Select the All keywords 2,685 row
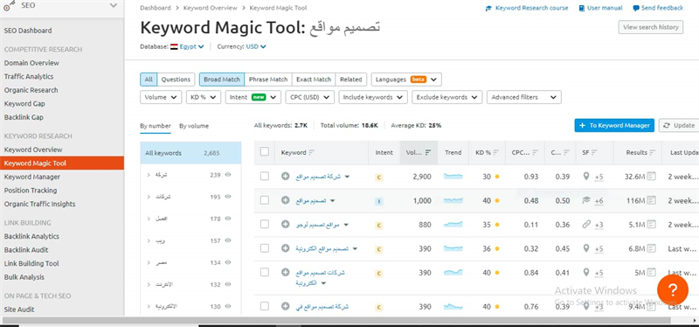699x327 pixels. 190,153
